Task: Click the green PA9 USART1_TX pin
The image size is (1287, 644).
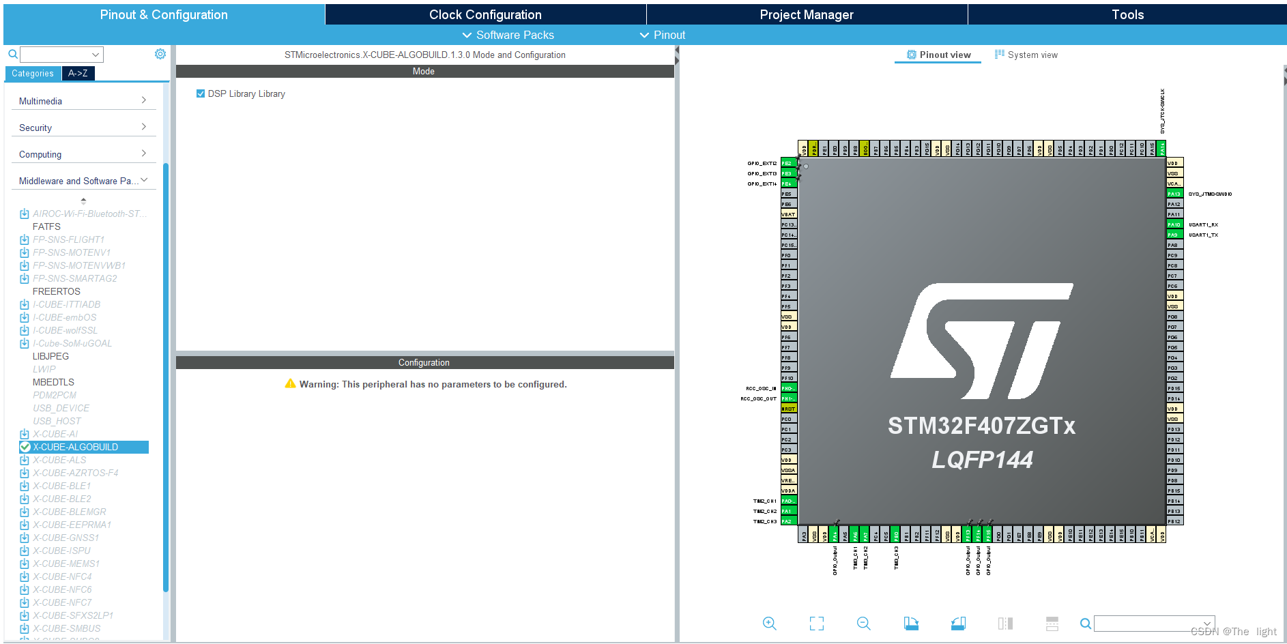Action: pos(1174,234)
